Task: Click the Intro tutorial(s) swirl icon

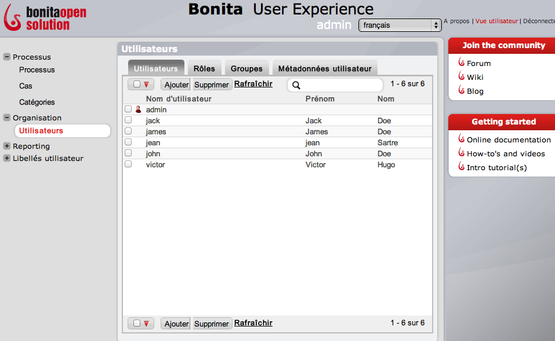Action: point(462,167)
